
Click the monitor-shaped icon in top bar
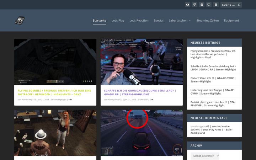click(209, 5)
